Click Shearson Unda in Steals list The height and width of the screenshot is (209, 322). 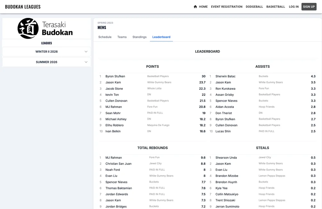pos(226,158)
